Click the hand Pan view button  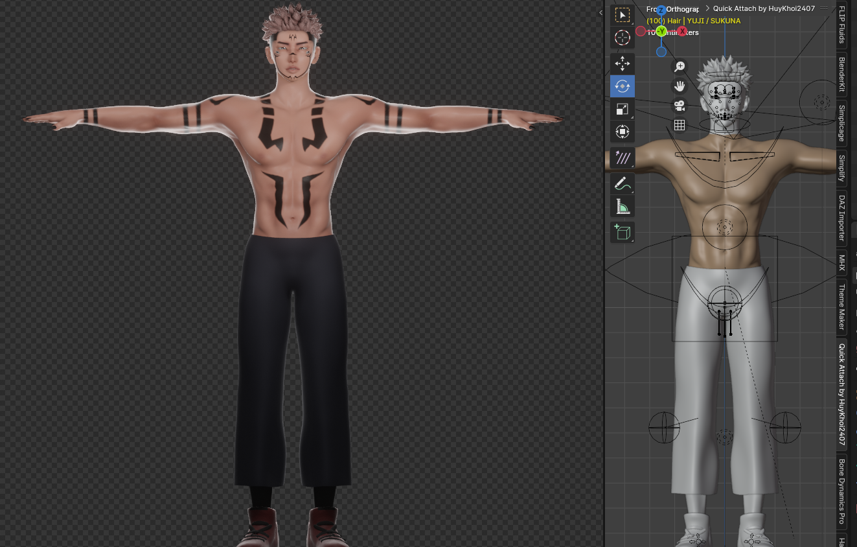click(680, 86)
